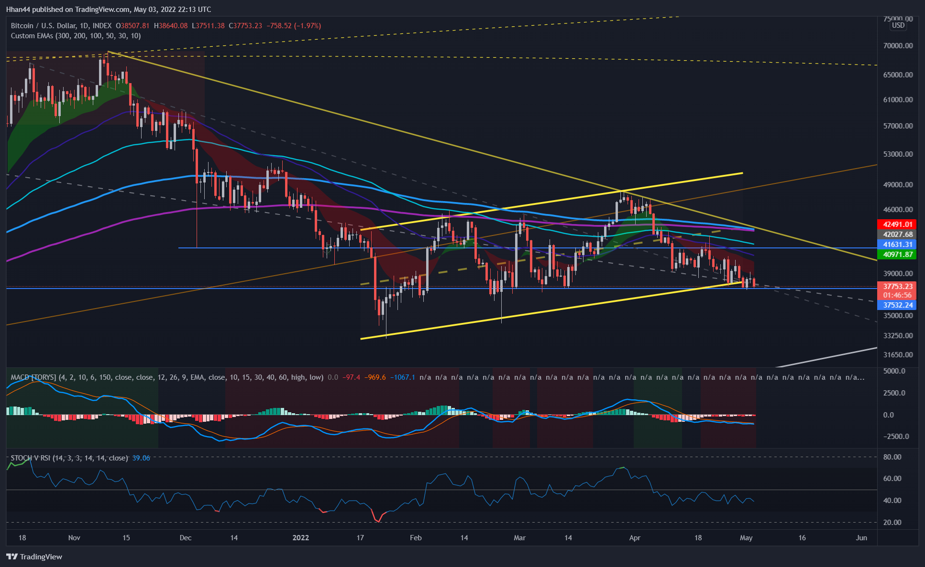This screenshot has height=567, width=925.
Task: Click the close value C37753.23
Action: tap(245, 26)
